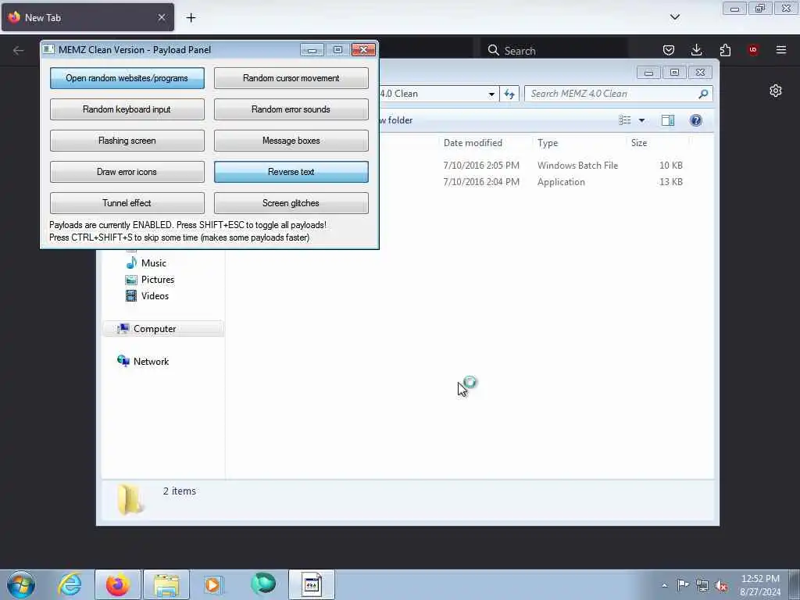
Task: Open New Tab page settings gear
Action: click(x=776, y=91)
